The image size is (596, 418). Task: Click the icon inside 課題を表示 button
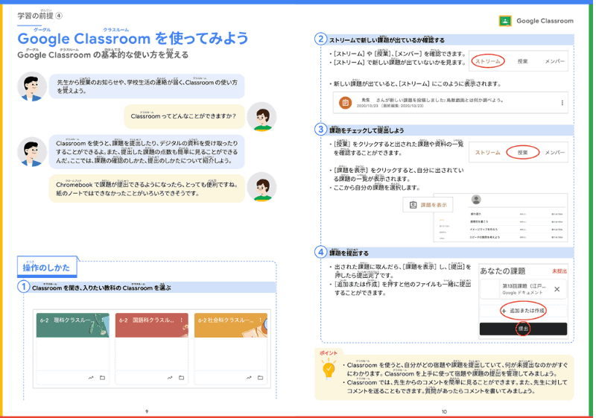point(413,205)
